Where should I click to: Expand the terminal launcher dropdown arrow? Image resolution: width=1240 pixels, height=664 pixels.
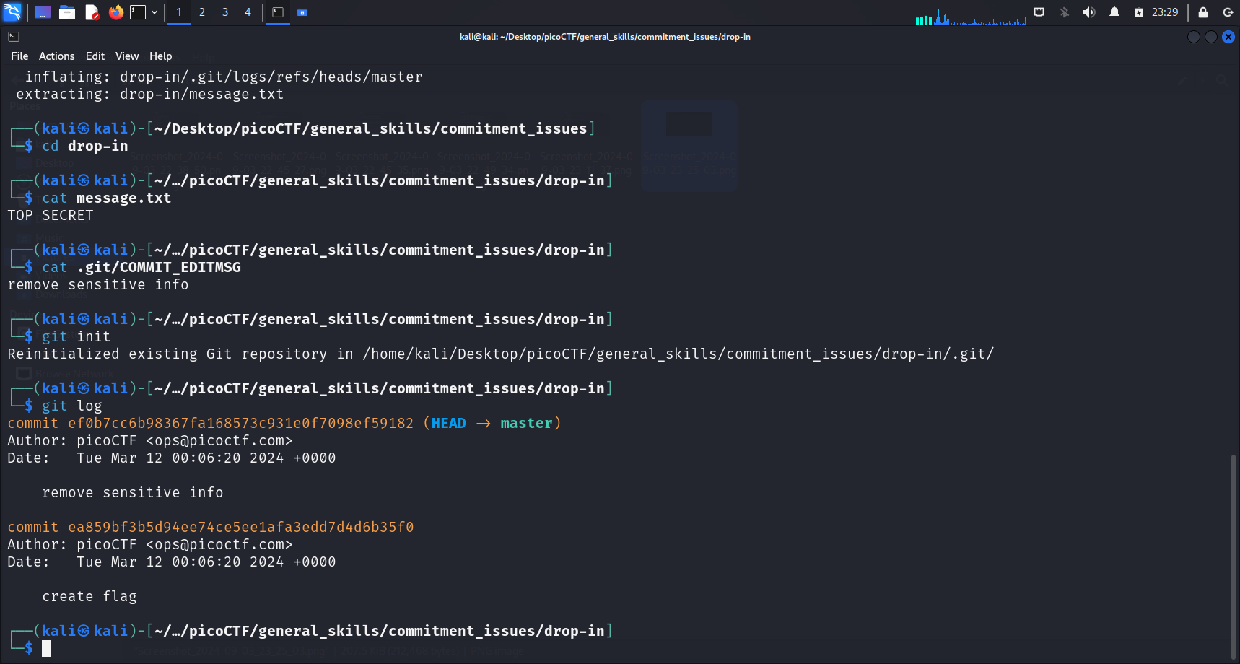point(154,12)
